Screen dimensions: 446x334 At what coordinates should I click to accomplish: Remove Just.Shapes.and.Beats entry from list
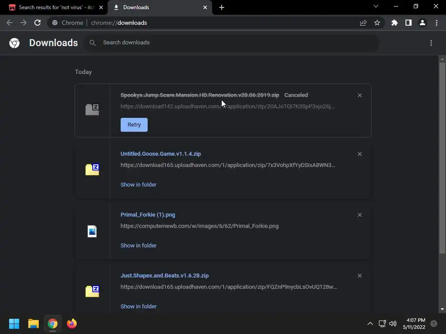[359, 276]
